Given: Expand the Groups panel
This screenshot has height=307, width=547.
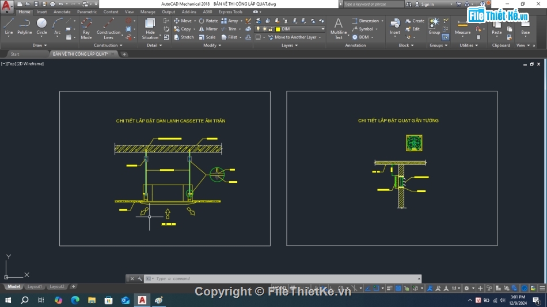Looking at the screenshot, I should tap(438, 45).
